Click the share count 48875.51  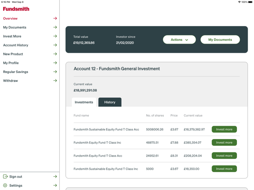pos(152,142)
